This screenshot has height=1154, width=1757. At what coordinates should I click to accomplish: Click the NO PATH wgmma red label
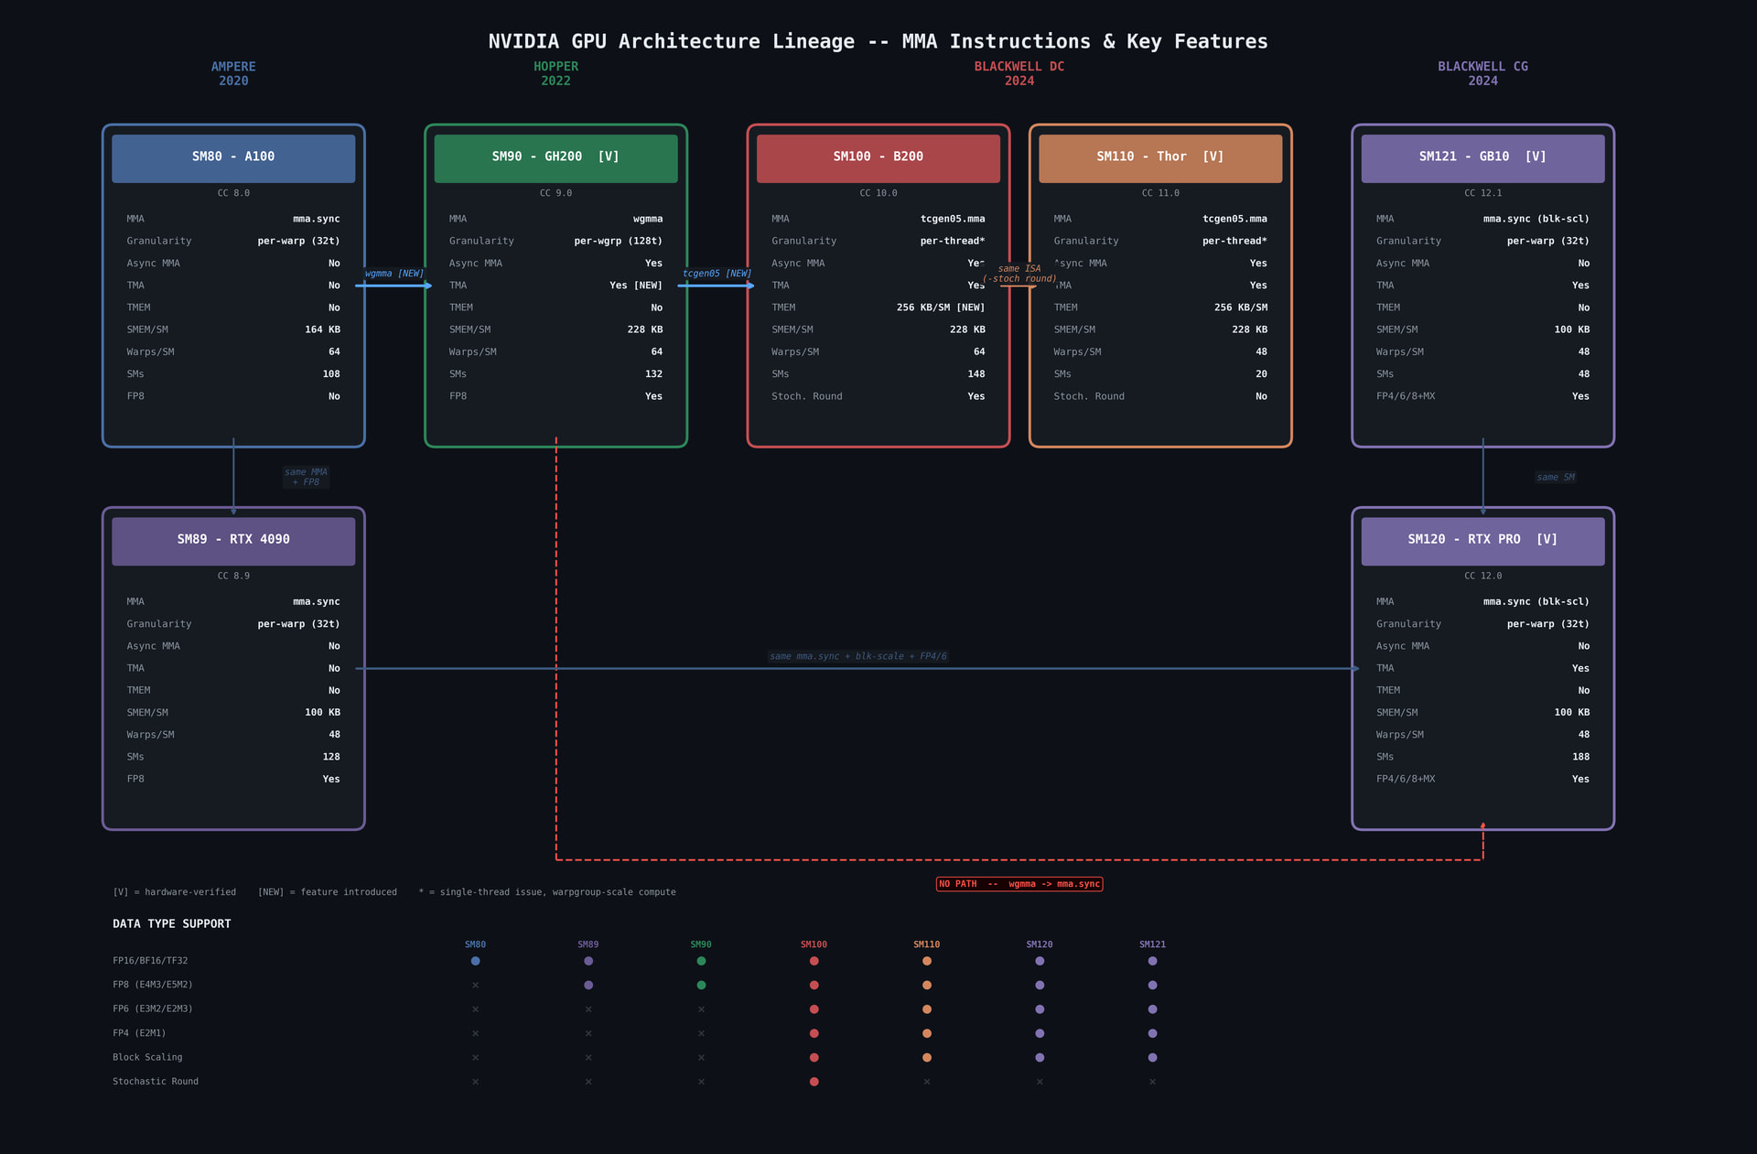[1019, 884]
